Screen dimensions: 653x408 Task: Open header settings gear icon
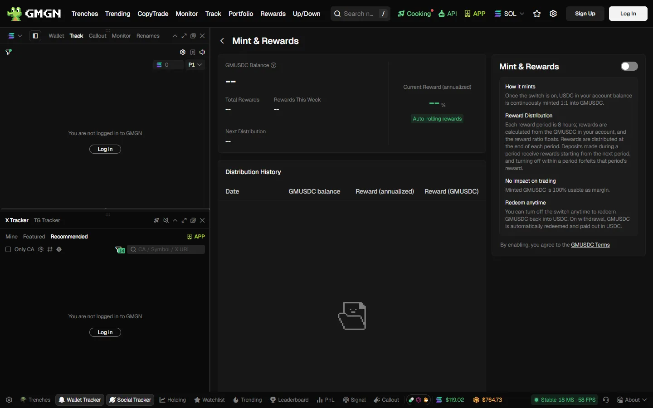click(x=553, y=14)
